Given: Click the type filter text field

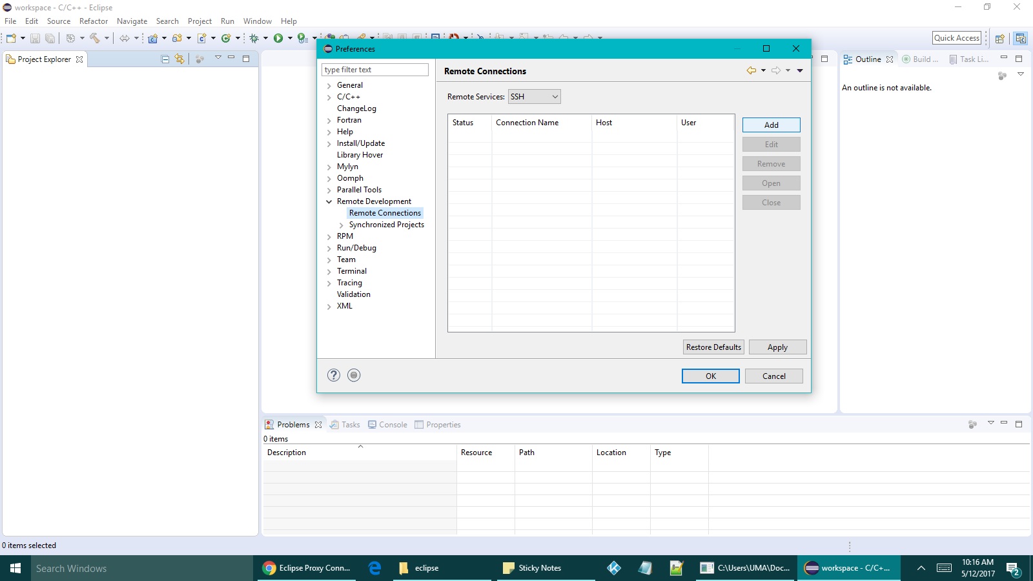Looking at the screenshot, I should point(374,69).
